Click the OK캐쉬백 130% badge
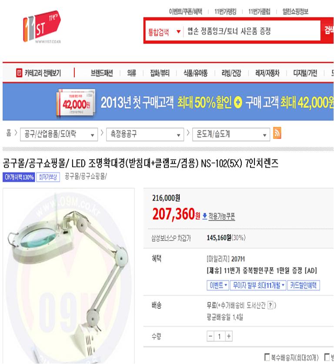Image resolution: width=334 pixels, height=364 pixels. pos(19,177)
